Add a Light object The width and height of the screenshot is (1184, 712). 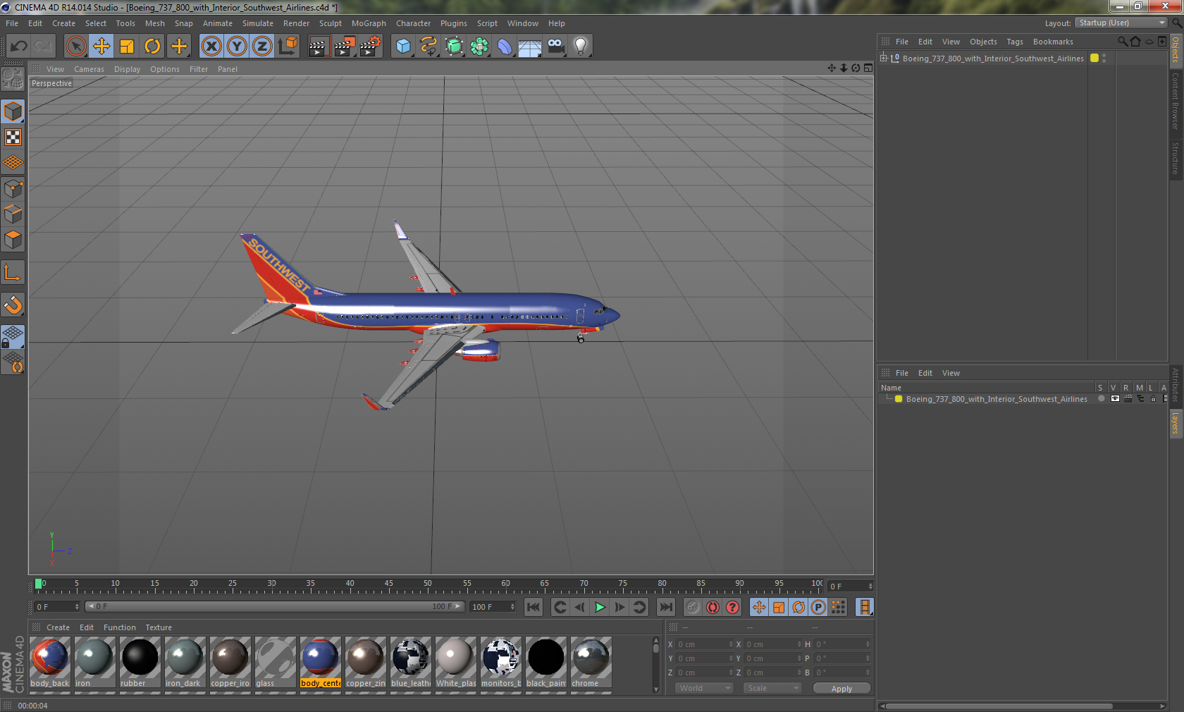581,47
